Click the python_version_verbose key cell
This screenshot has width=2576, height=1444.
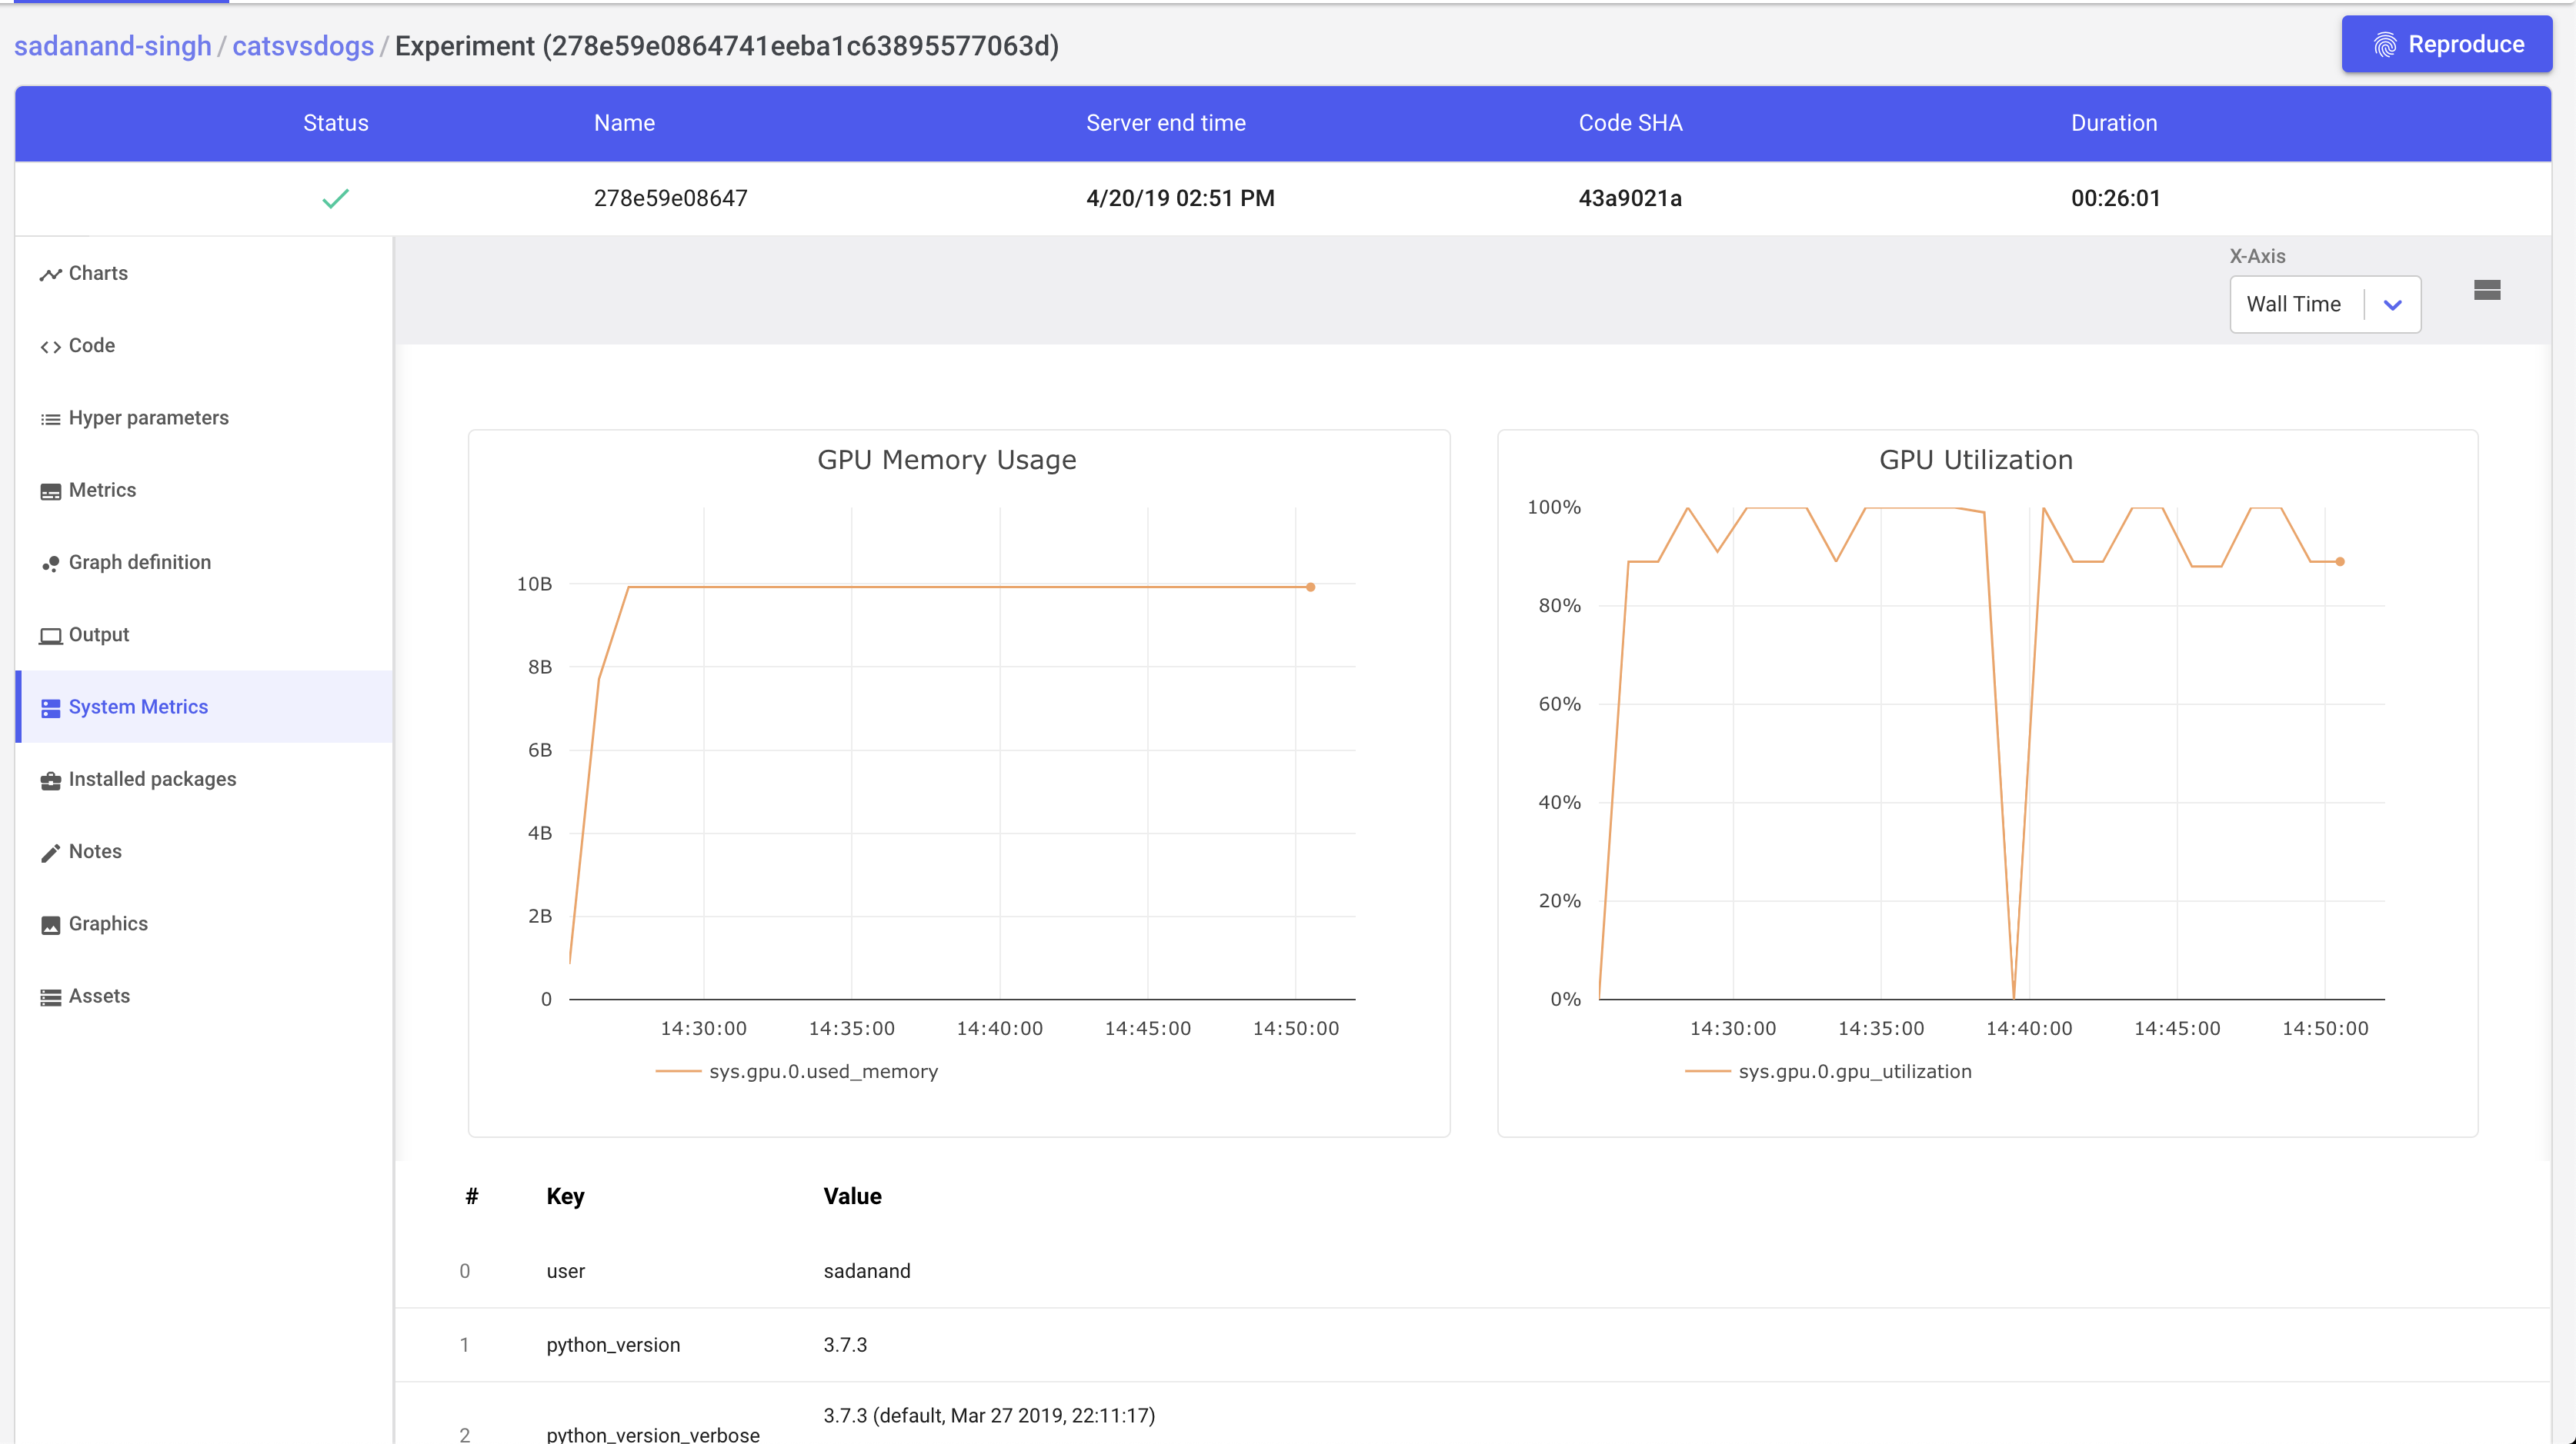click(x=653, y=1434)
